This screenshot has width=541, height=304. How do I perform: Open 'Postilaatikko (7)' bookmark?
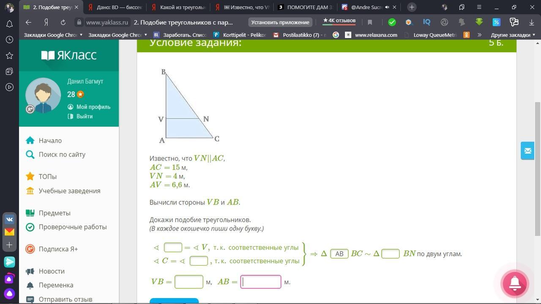click(300, 35)
